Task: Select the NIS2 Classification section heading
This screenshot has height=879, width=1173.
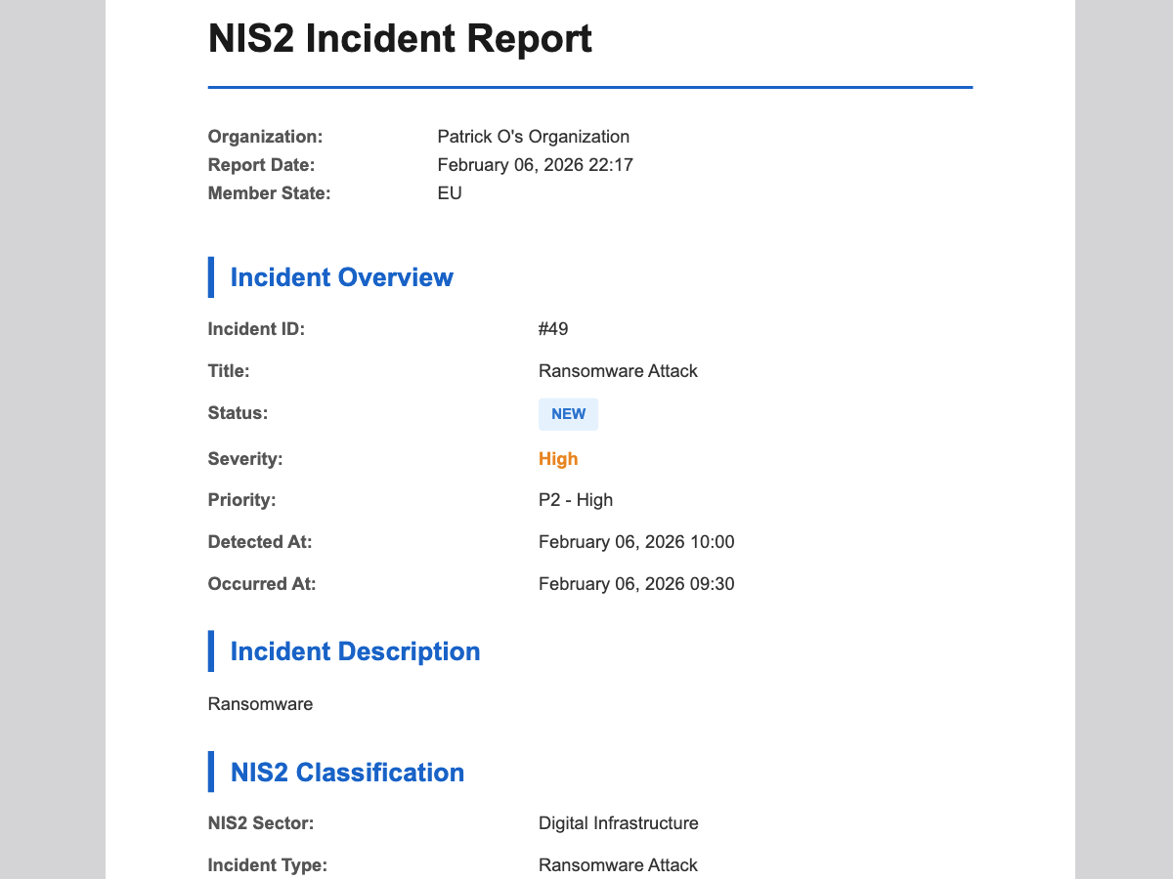Action: [347, 773]
